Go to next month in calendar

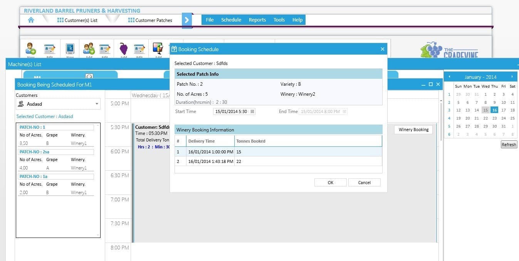tap(512, 77)
